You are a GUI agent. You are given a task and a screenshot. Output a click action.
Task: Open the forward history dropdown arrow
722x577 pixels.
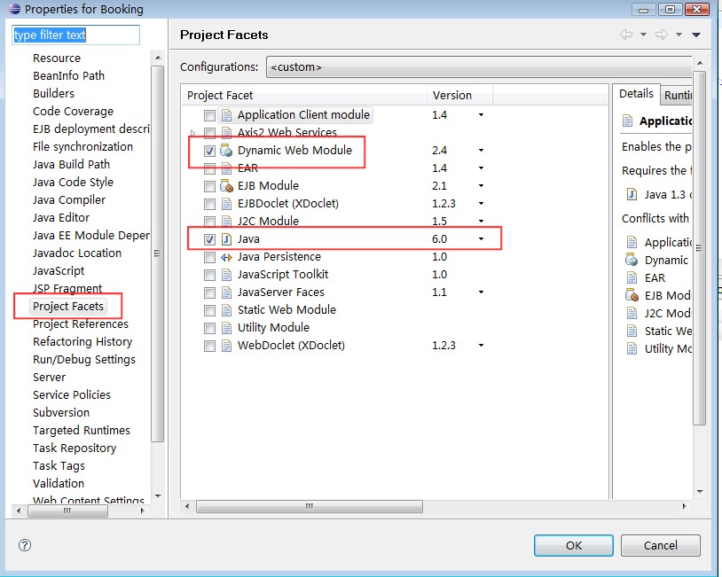(x=679, y=35)
